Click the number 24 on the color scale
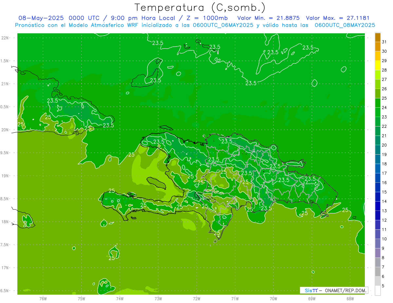This screenshot has height=303, width=393. click(384, 108)
